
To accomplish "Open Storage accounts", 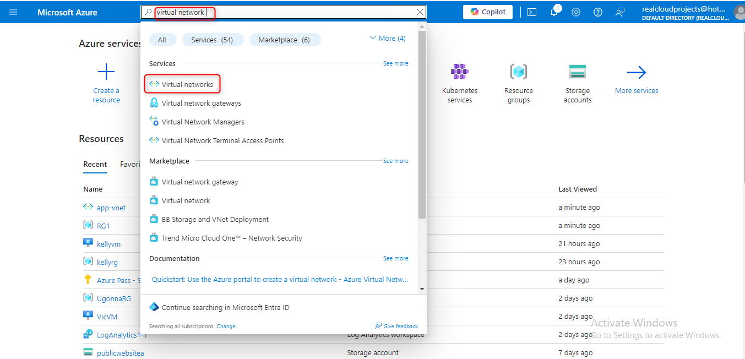I will [578, 83].
